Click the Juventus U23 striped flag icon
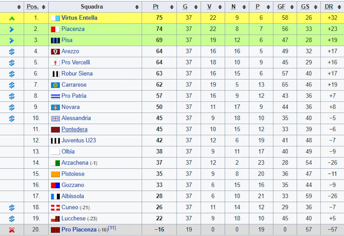The image size is (344, 236). [55, 141]
